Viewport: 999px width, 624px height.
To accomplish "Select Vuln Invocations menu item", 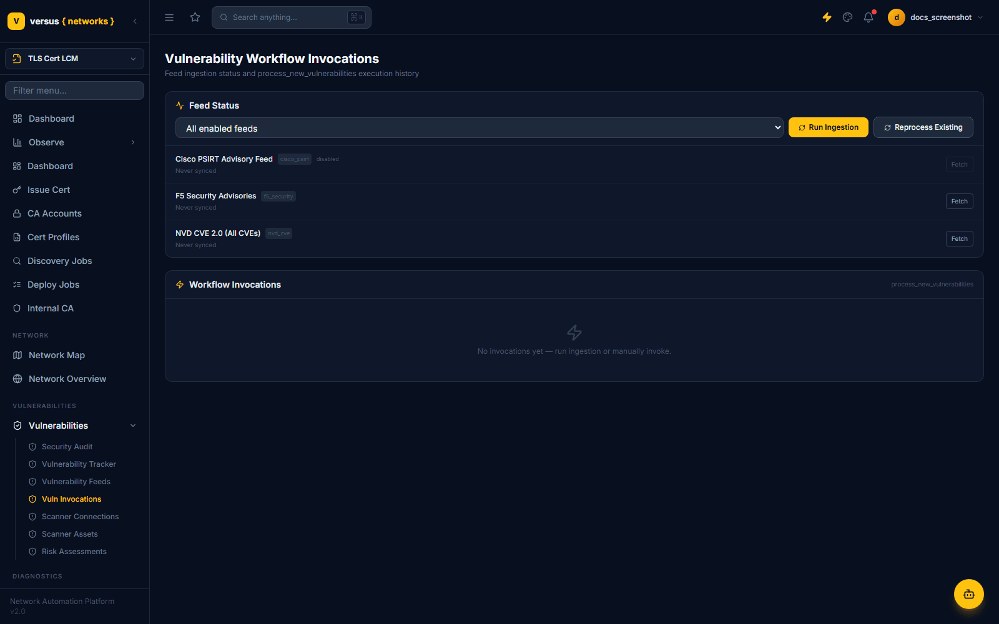I will [71, 499].
